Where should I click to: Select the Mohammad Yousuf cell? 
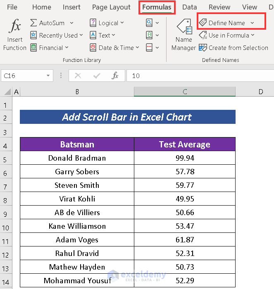coord(77,280)
